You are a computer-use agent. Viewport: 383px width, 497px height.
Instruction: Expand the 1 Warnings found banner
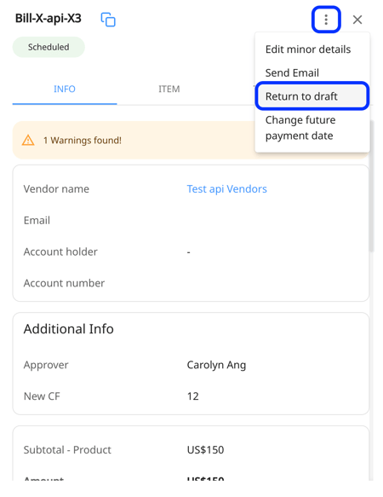pos(134,140)
